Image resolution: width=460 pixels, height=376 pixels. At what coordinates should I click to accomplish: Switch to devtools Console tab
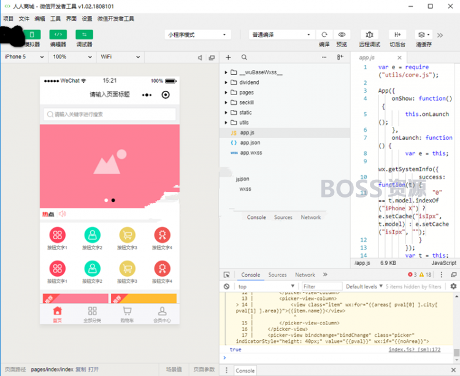coord(250,275)
